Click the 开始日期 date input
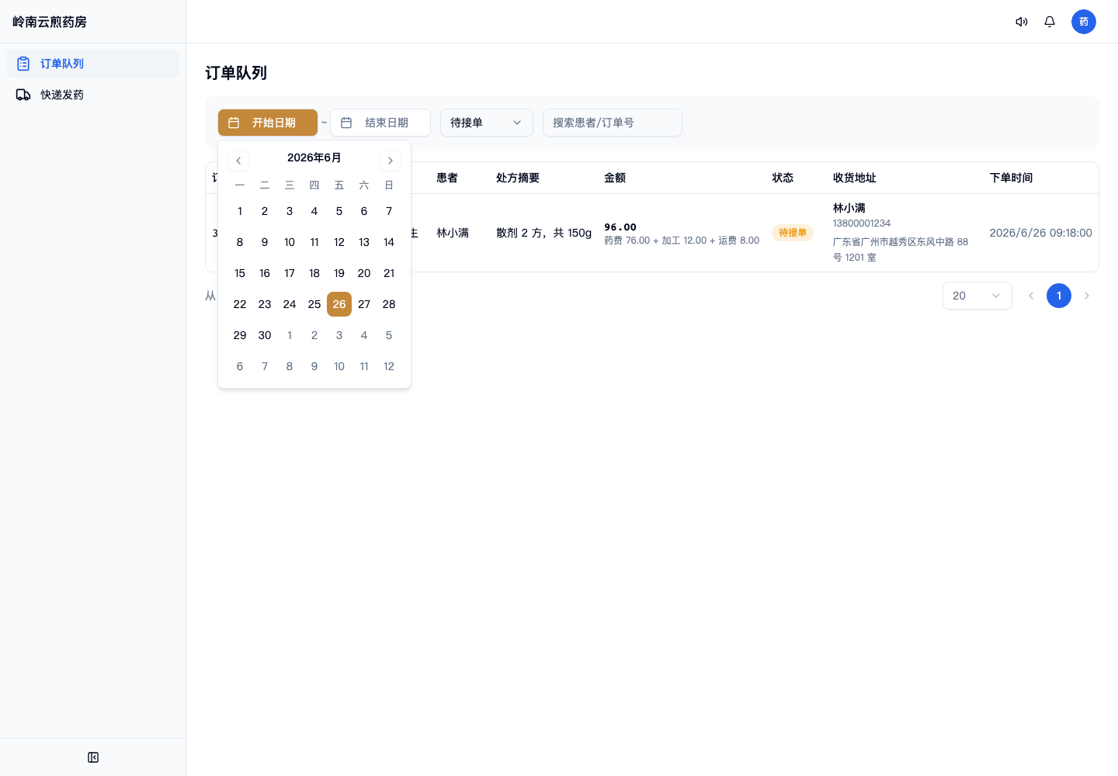Image resolution: width=1118 pixels, height=776 pixels. (x=268, y=123)
